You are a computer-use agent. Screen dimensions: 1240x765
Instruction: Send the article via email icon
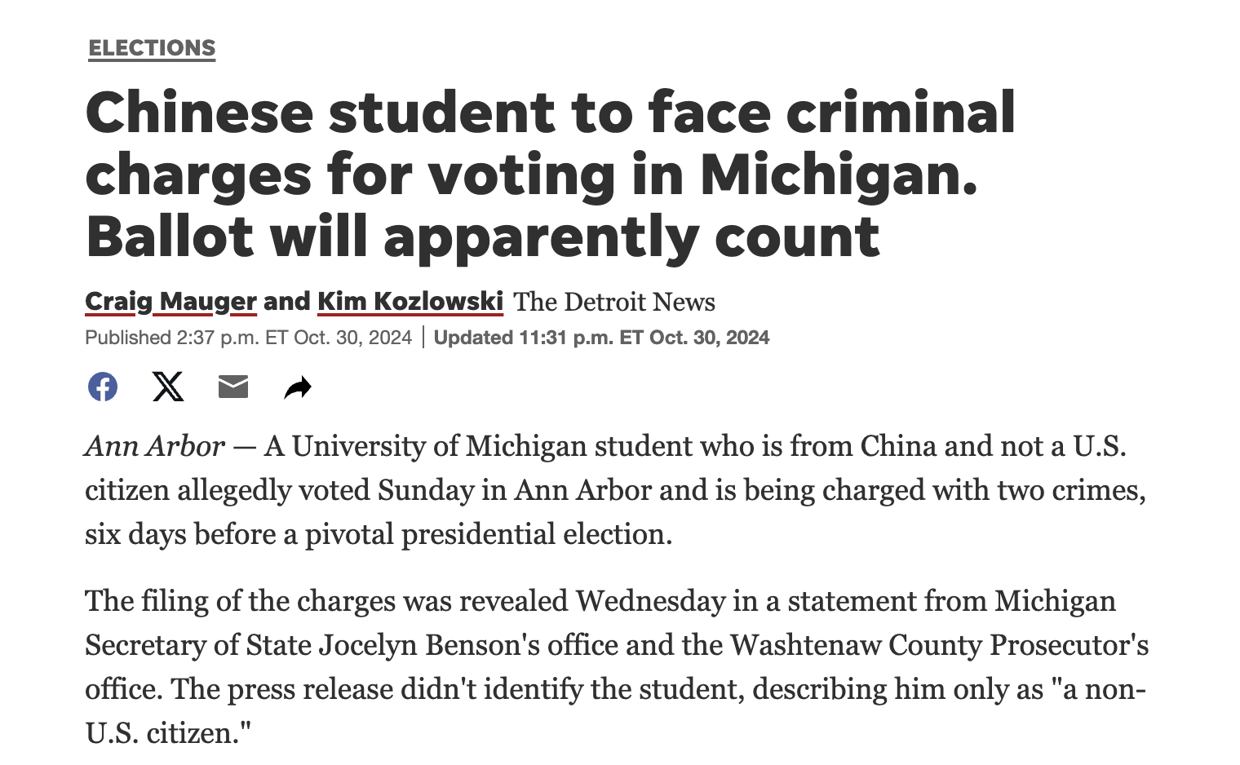pos(233,387)
